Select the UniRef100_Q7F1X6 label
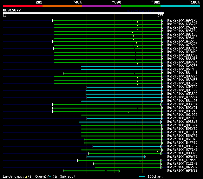 pos(182,150)
